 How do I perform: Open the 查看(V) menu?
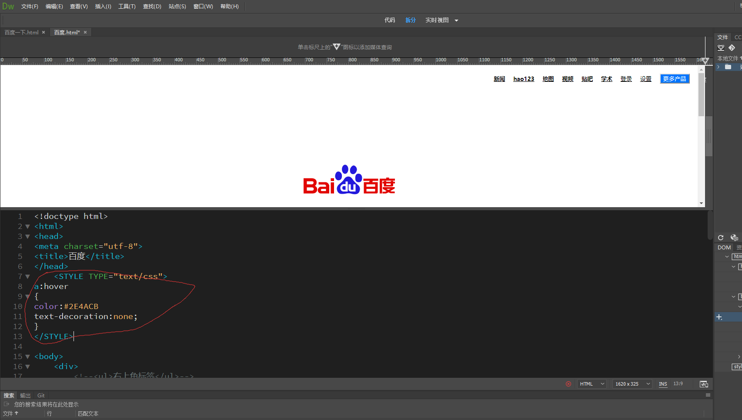79,7
